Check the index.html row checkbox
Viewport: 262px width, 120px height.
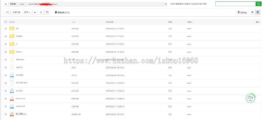pos(6,107)
